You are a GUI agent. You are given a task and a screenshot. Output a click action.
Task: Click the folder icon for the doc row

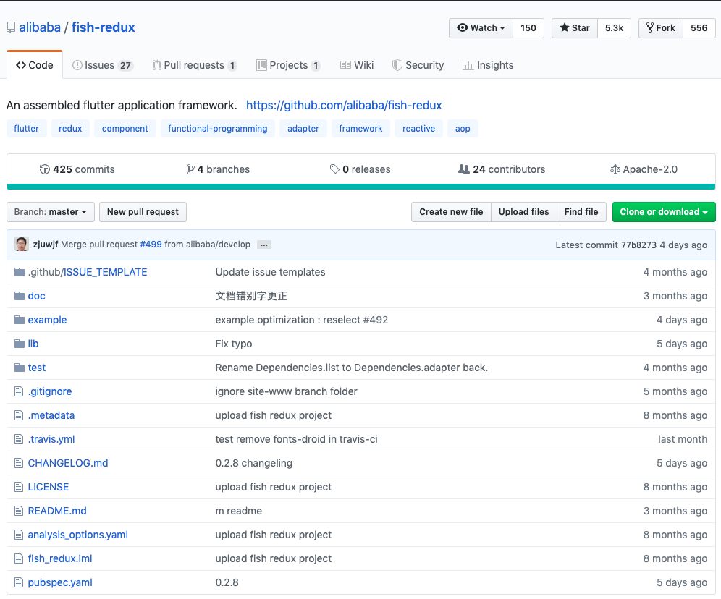pos(20,296)
